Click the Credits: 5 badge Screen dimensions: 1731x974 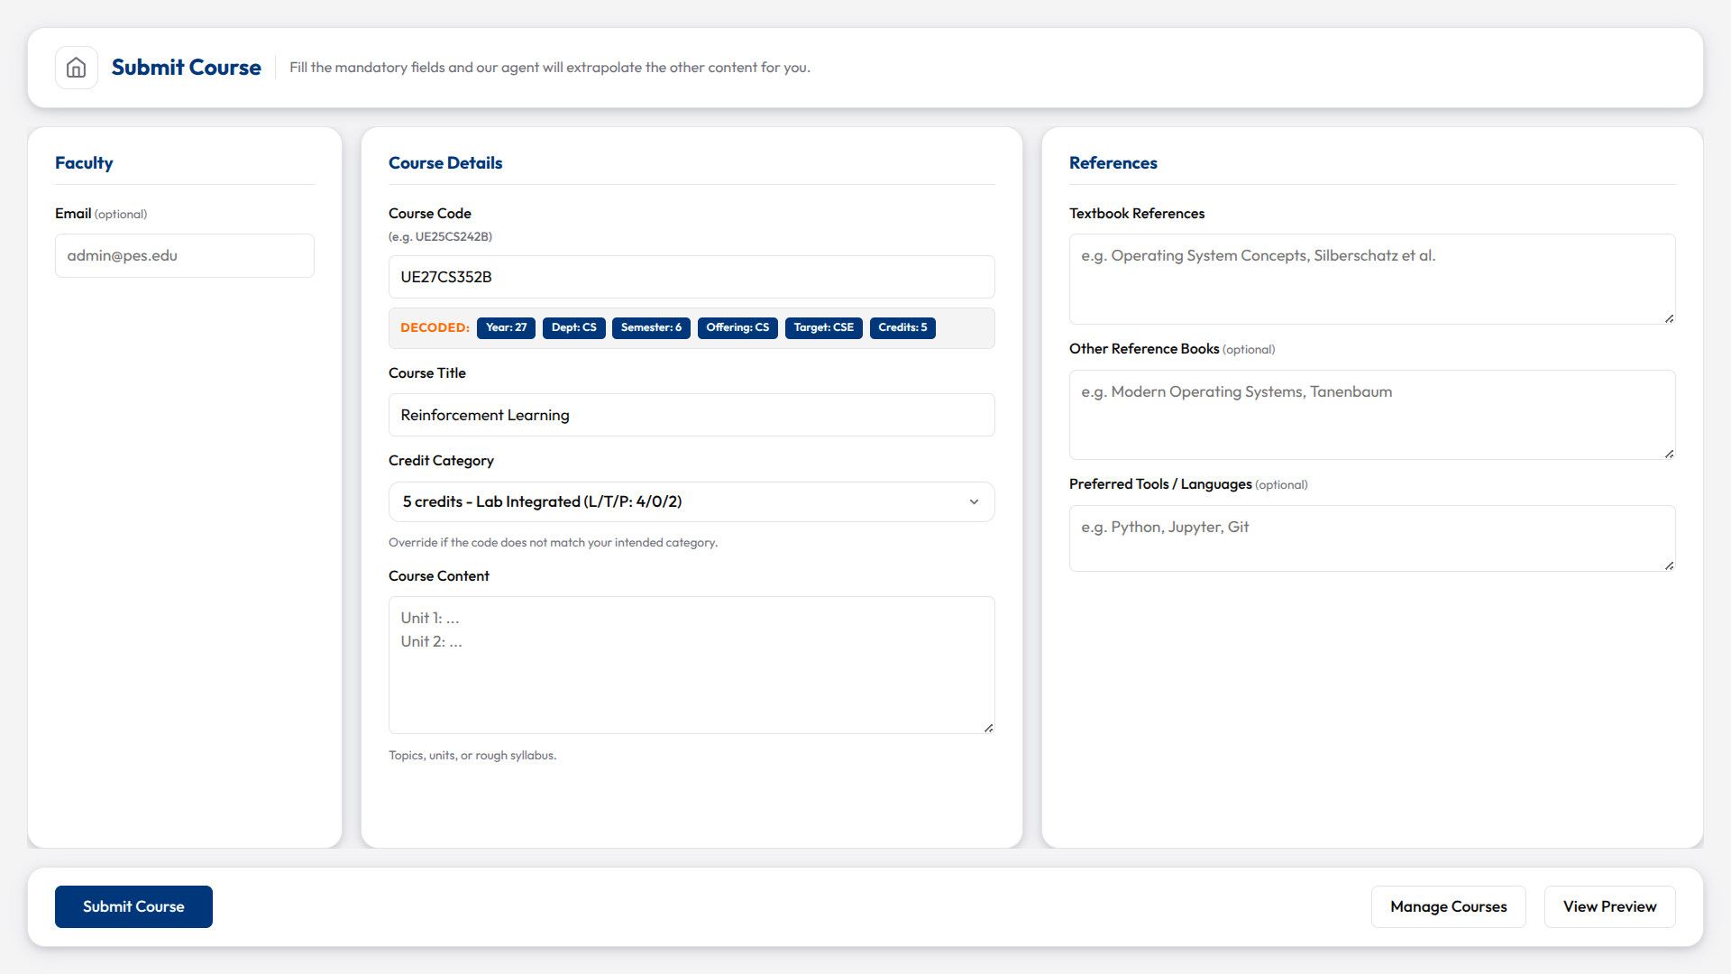coord(902,327)
